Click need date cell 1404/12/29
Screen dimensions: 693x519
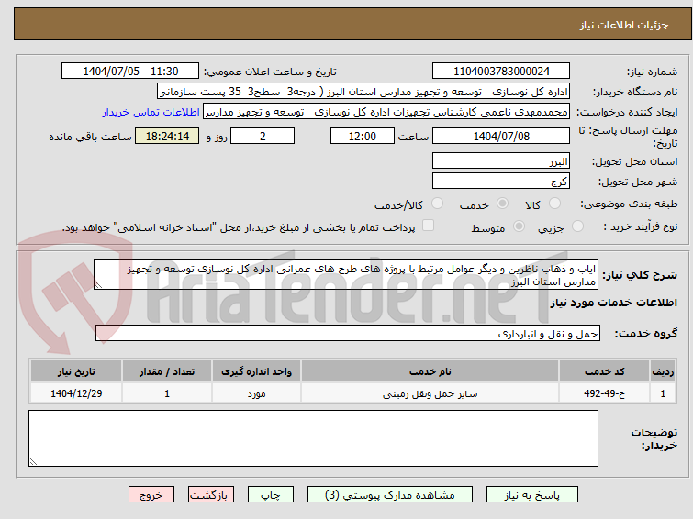coord(76,393)
